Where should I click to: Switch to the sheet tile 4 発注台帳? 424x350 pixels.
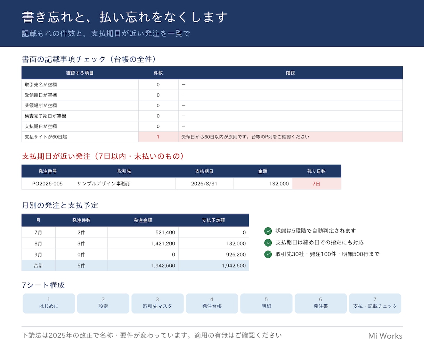pos(212,303)
